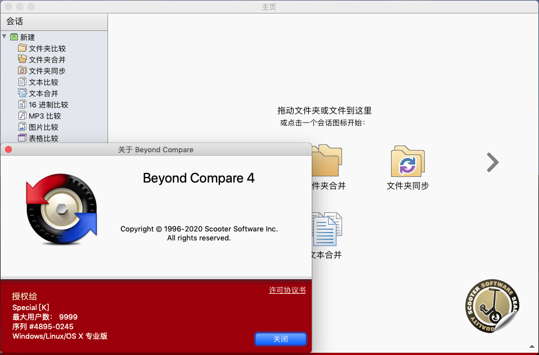Viewport: 539px width, 355px height.
Task: Select 文件夹同步 label in the session tree
Action: pos(47,71)
